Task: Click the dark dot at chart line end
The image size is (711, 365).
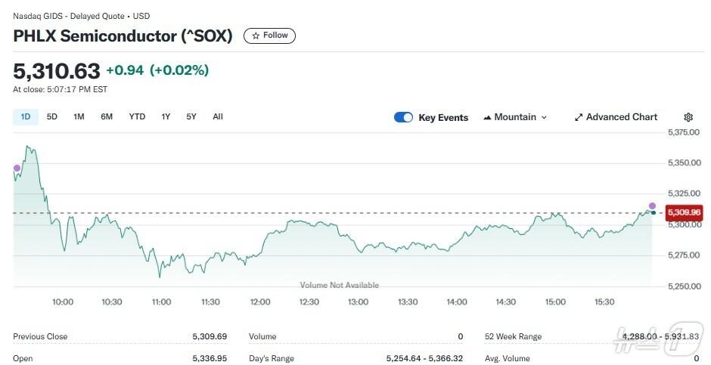Action: [x=654, y=213]
